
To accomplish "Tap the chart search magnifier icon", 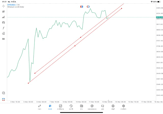I will click(x=4, y=93).
